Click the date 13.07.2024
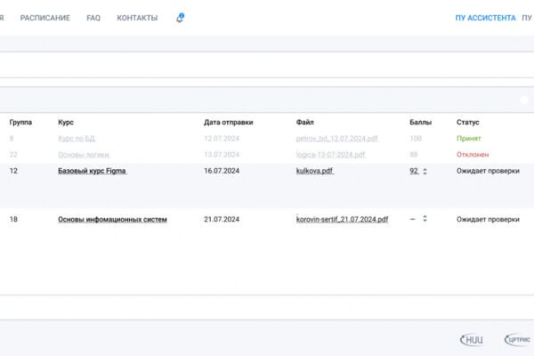534x356 pixels. coord(222,154)
